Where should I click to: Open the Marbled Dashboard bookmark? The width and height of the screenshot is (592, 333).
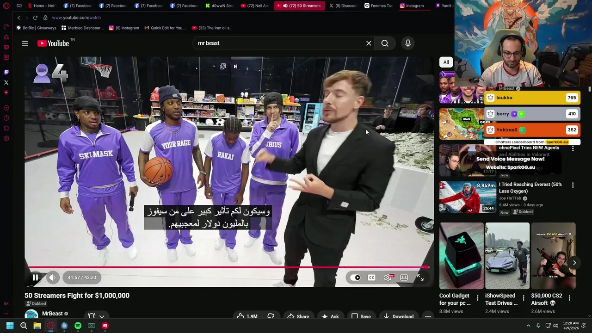click(82, 28)
